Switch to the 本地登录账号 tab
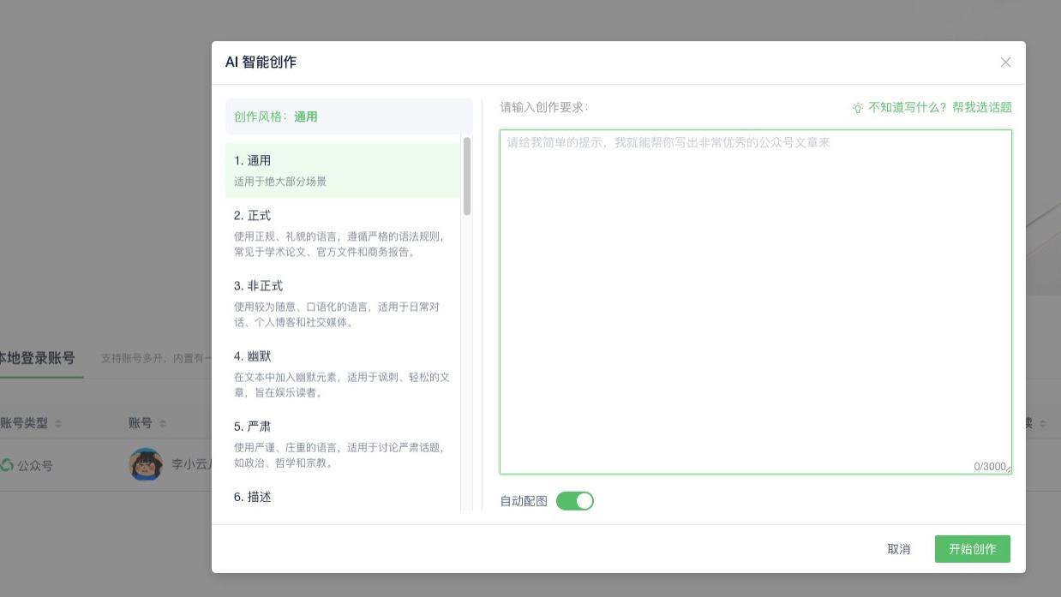The height and width of the screenshot is (597, 1061). (x=36, y=359)
